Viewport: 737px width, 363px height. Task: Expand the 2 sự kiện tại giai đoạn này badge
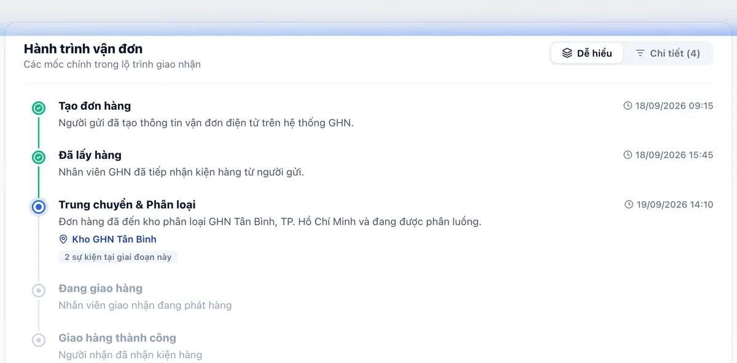pyautogui.click(x=118, y=257)
